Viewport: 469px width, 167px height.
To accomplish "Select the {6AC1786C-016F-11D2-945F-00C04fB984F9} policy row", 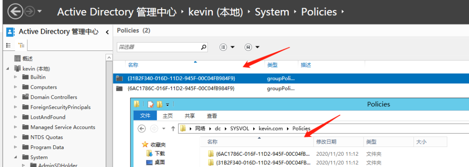I will [x=291, y=88].
